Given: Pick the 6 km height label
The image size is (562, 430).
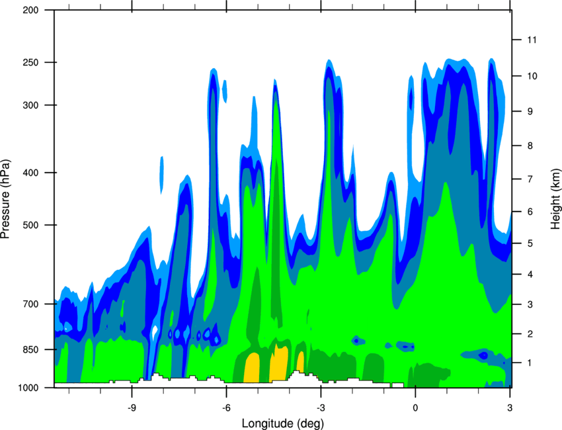Looking at the screenshot, I should (x=530, y=212).
